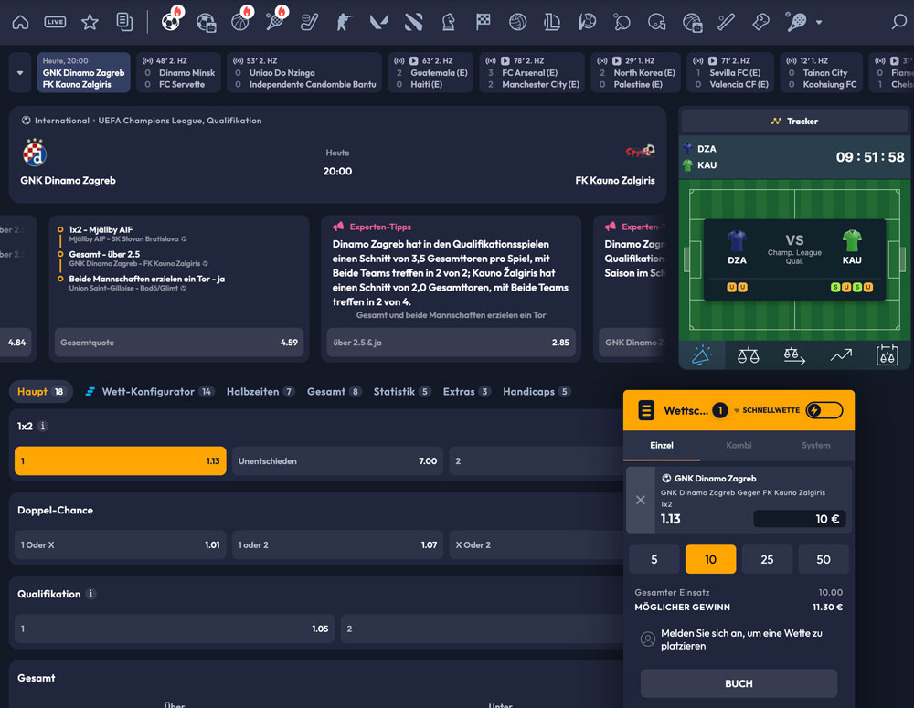The image size is (914, 708).
Task: Select the table tennis paddle icon
Action: pos(622,22)
